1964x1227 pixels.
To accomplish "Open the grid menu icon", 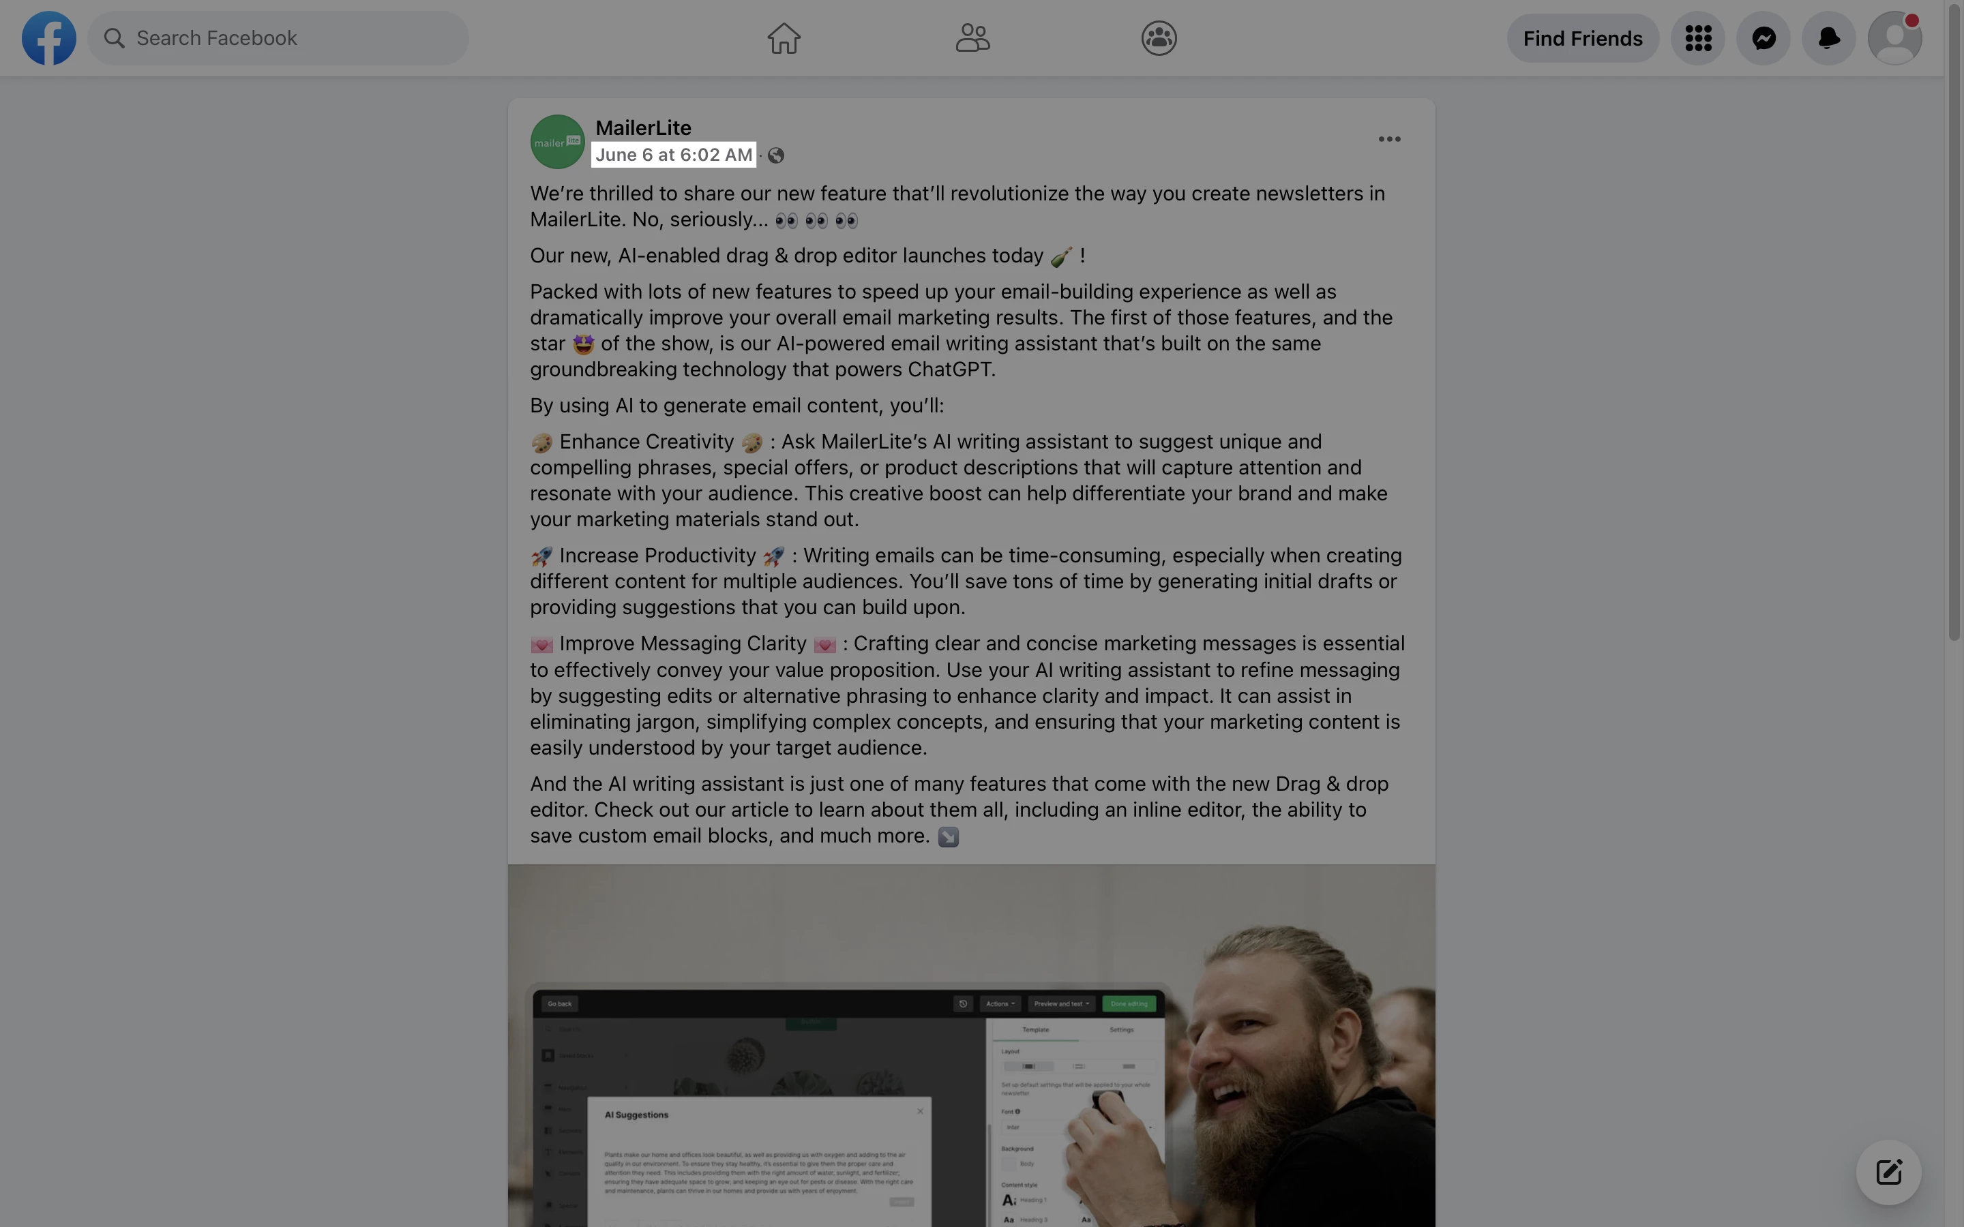I will click(1698, 38).
